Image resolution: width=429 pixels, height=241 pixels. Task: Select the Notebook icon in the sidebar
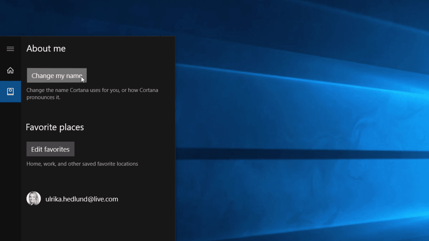pyautogui.click(x=10, y=92)
